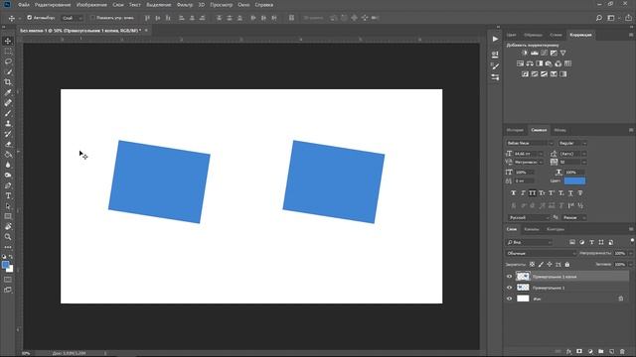Switch to the Swatches tab
This screenshot has width=636, height=357.
click(x=533, y=35)
